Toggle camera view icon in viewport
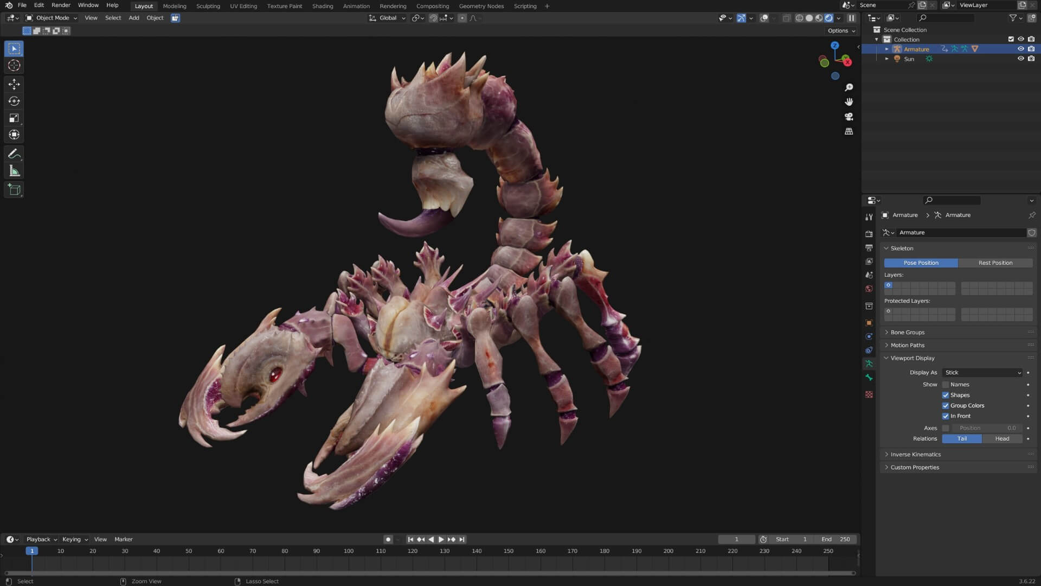Viewport: 1041px width, 586px height. pos(849,117)
